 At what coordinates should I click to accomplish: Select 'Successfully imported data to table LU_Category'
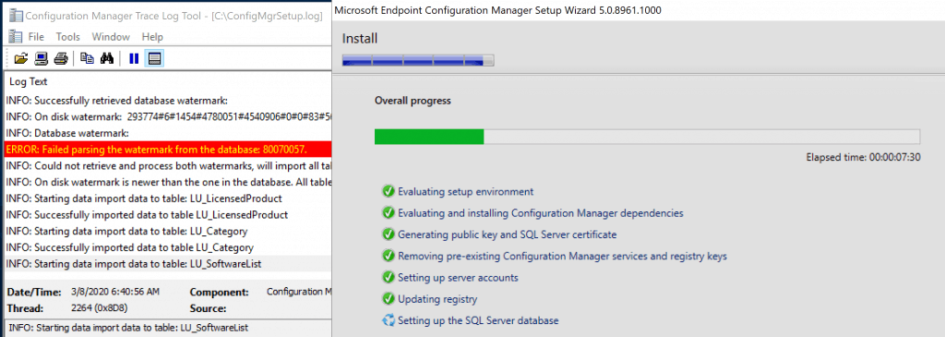pyautogui.click(x=168, y=247)
